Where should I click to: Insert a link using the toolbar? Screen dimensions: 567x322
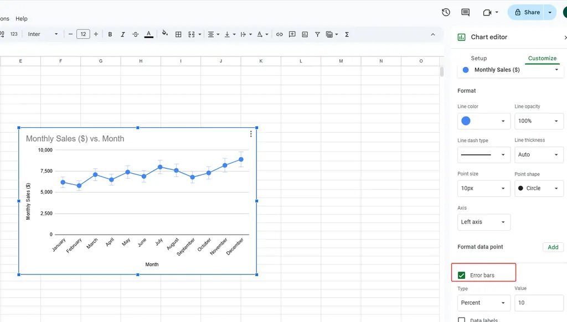(279, 34)
